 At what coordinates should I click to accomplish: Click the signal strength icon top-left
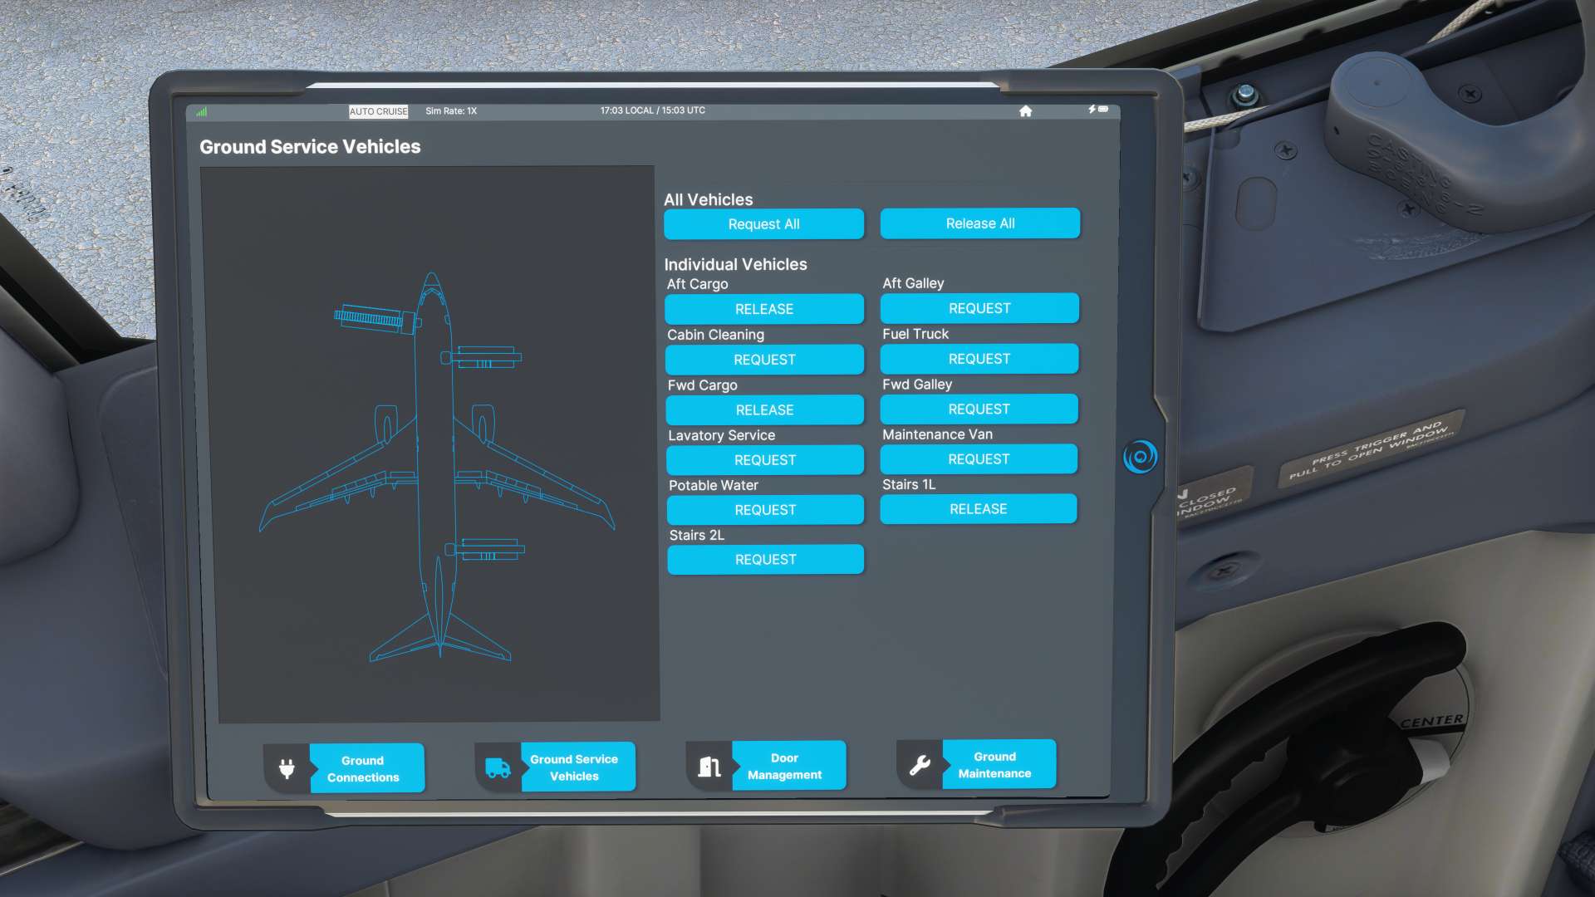tap(200, 110)
